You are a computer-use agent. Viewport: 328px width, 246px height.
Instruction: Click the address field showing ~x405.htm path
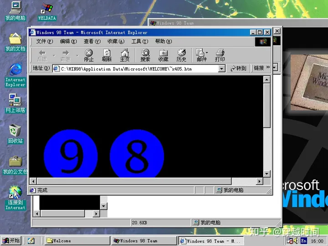click(x=139, y=69)
